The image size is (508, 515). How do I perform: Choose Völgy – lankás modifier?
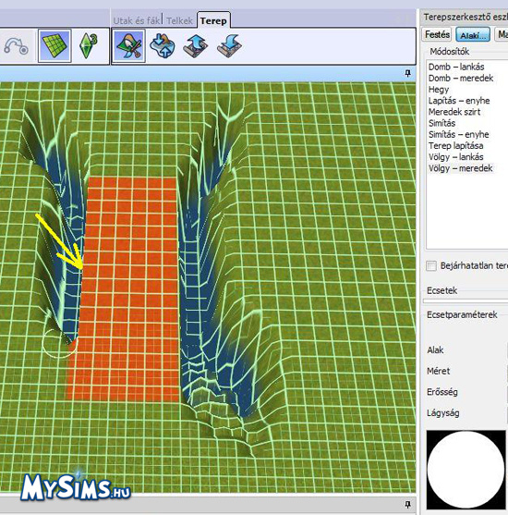[x=456, y=156]
